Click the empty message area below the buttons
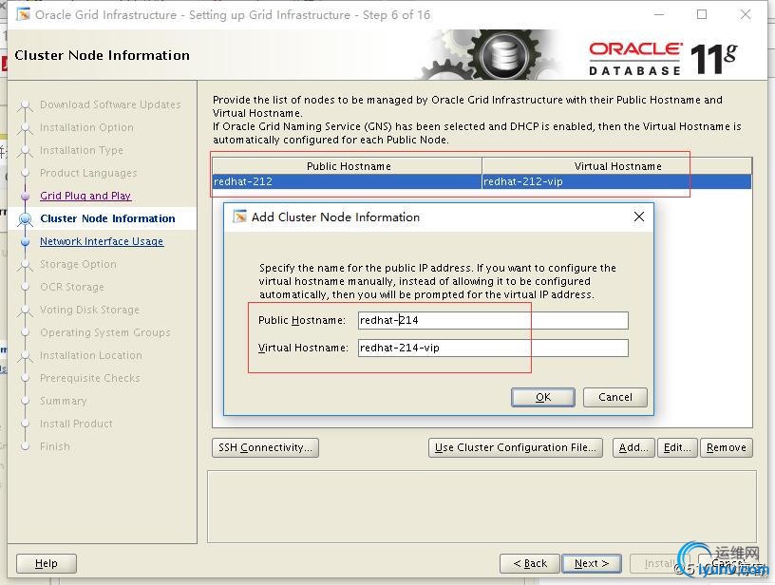The width and height of the screenshot is (775, 585). [x=482, y=506]
